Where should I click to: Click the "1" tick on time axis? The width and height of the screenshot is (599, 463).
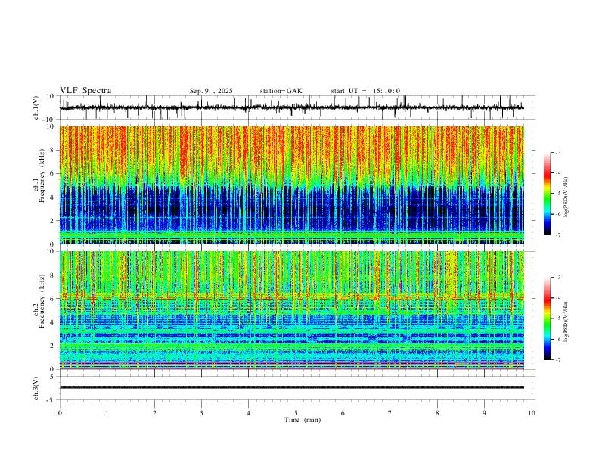[107, 413]
